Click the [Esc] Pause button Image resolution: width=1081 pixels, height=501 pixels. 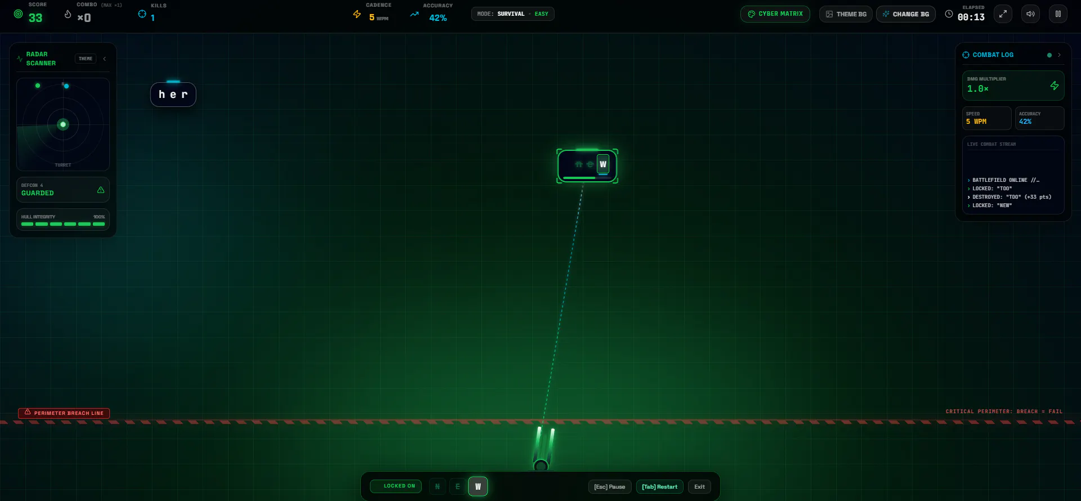tap(610, 487)
